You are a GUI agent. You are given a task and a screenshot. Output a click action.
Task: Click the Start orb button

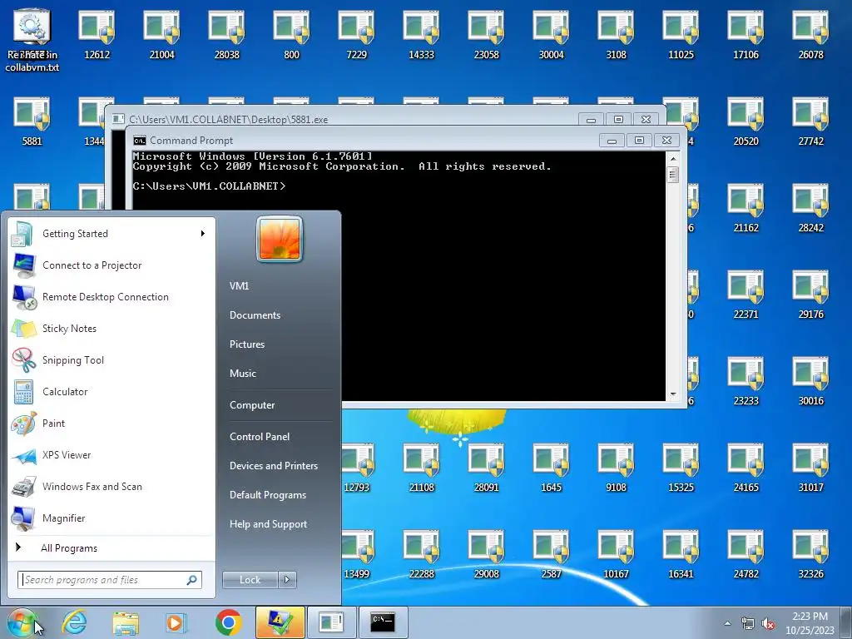(22, 622)
